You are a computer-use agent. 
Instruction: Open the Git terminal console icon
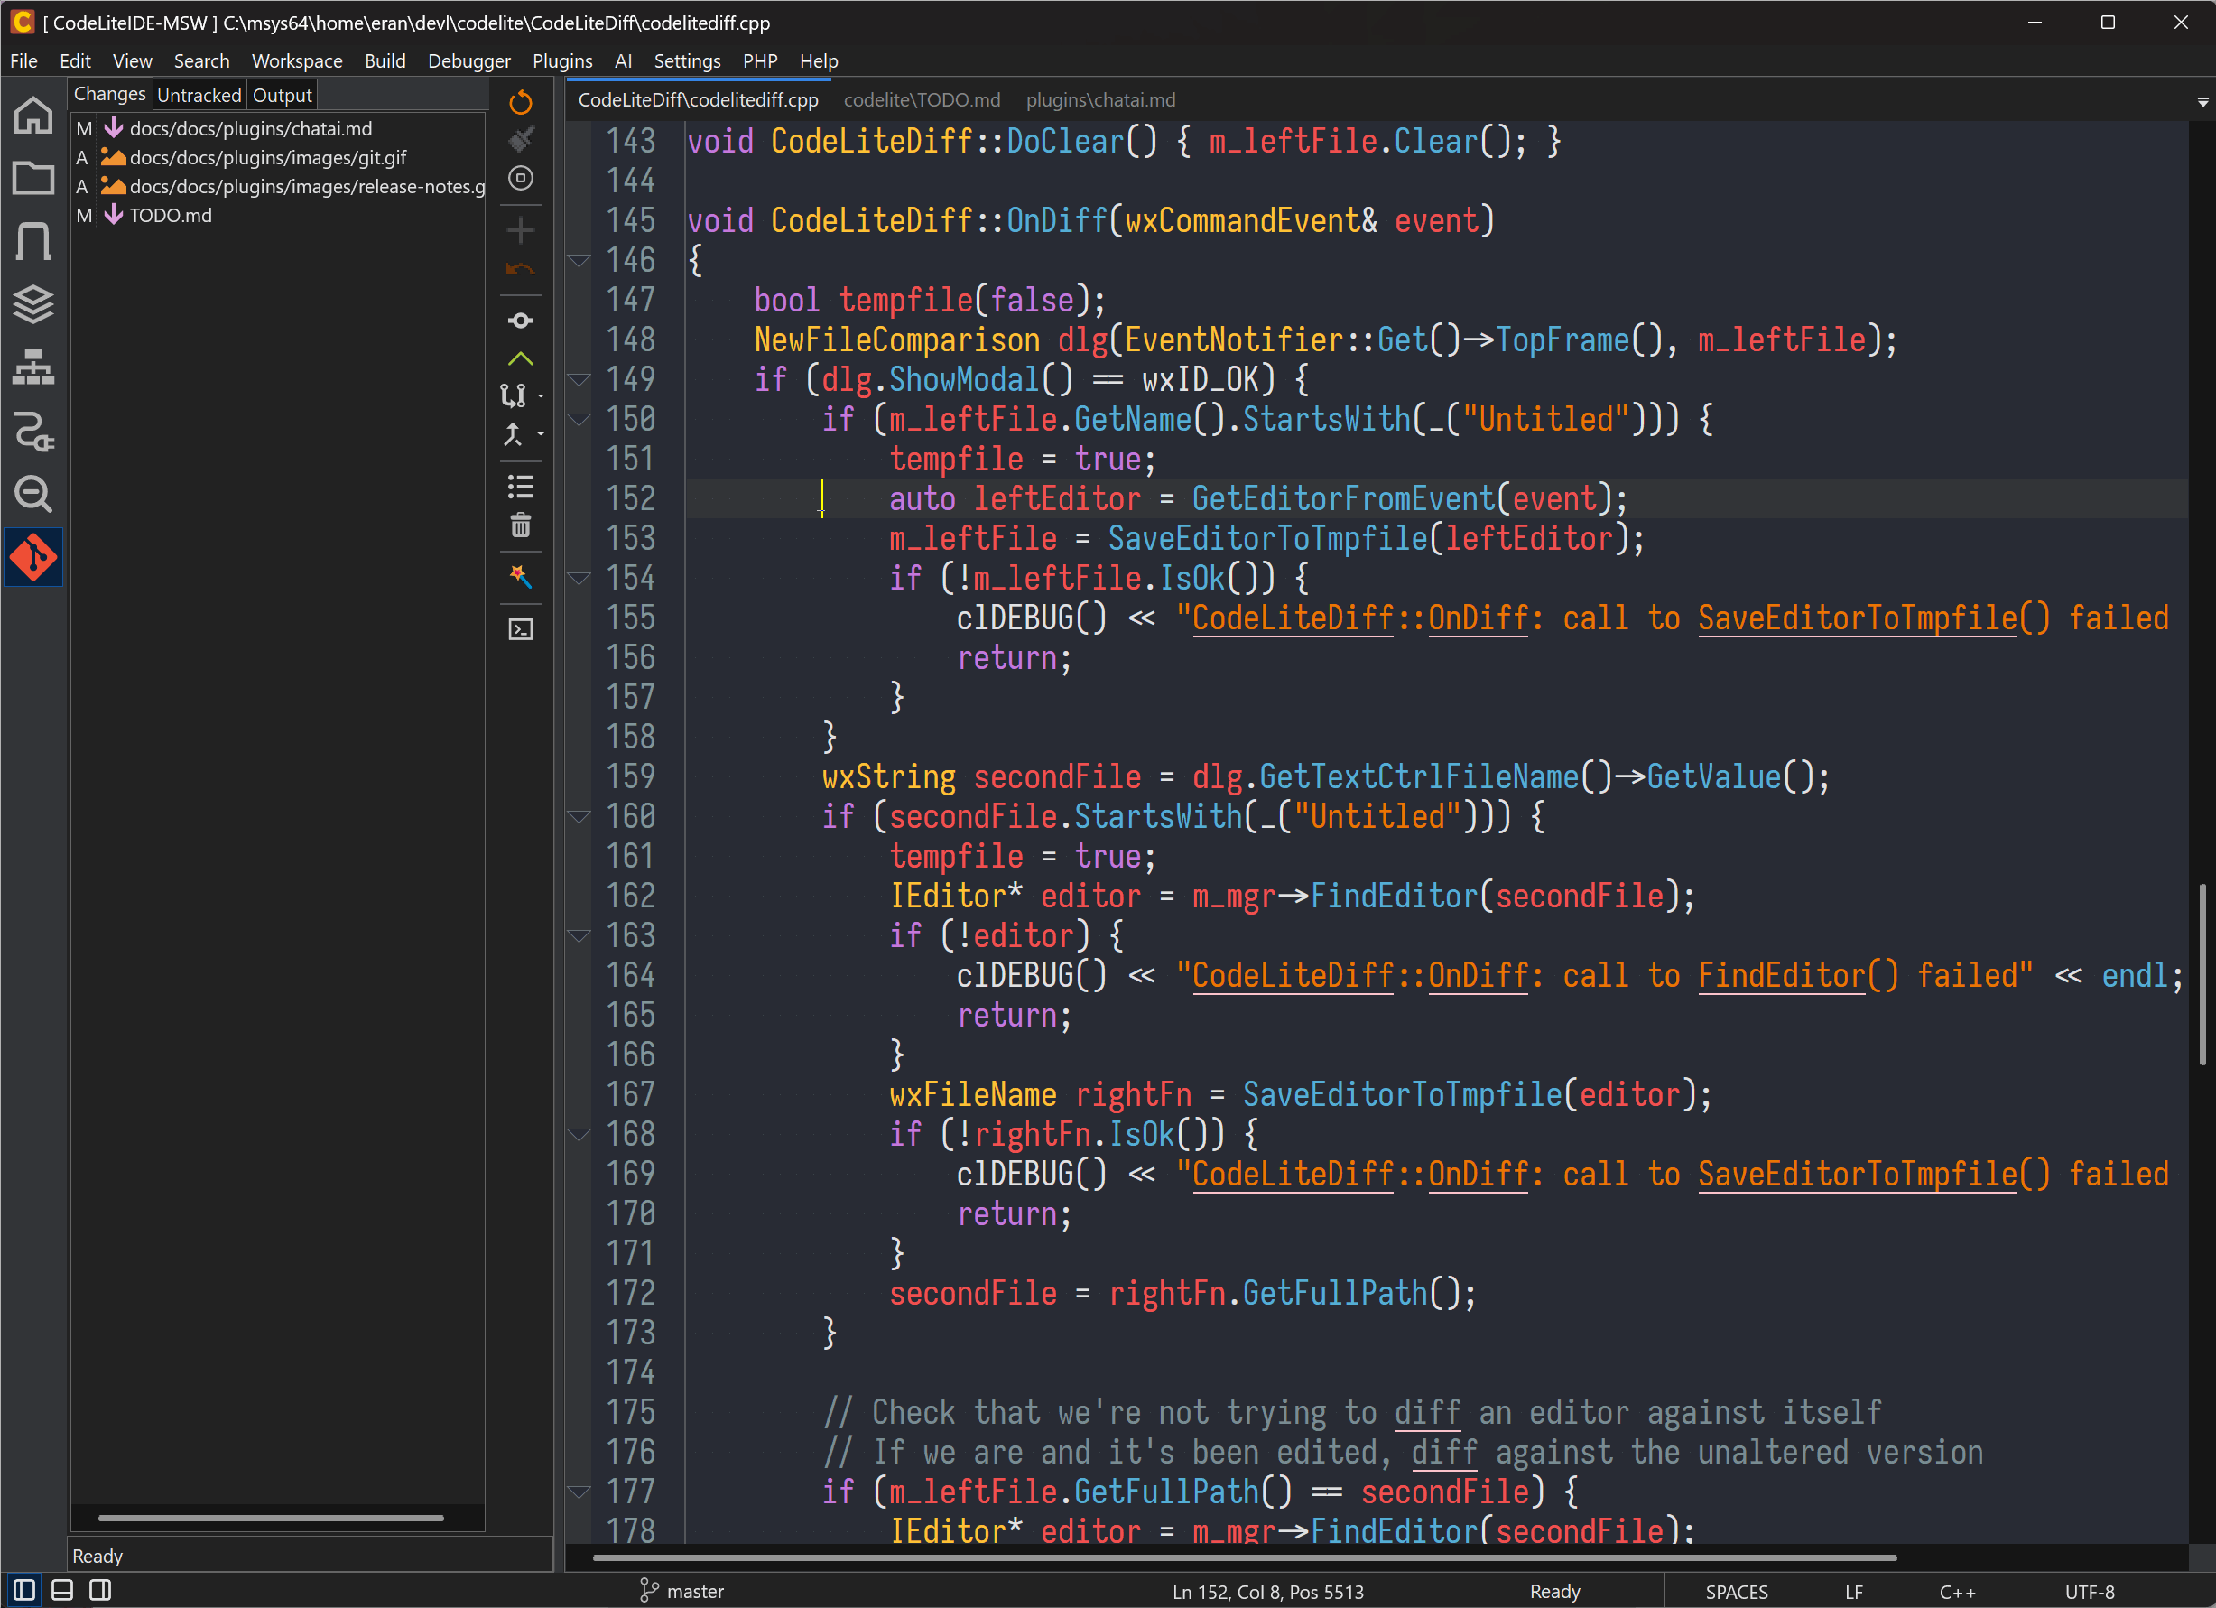tap(521, 629)
